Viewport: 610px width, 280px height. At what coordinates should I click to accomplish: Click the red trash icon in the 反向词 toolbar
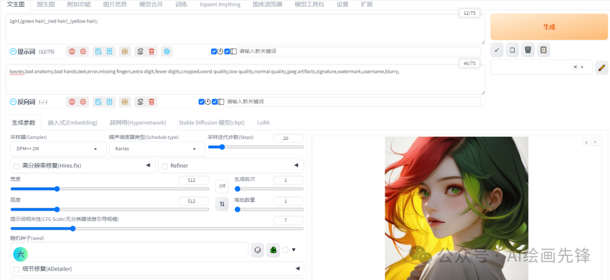[x=152, y=102]
